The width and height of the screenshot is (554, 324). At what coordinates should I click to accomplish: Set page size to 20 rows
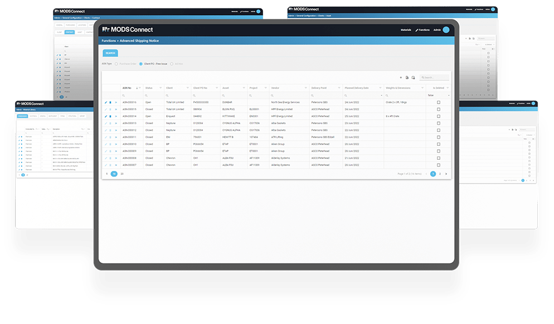coord(122,174)
